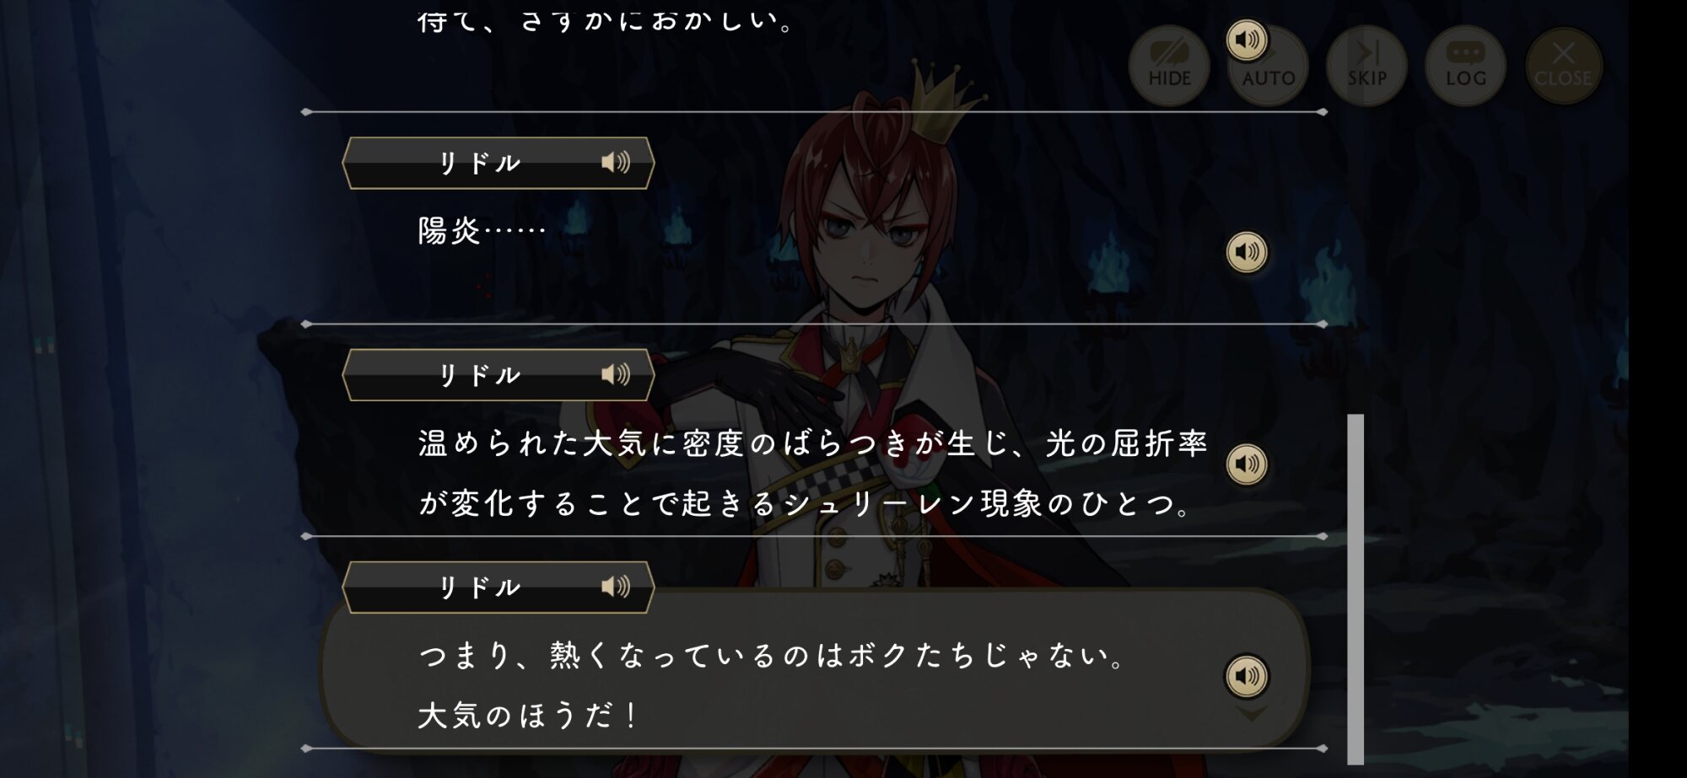Select the 陽炎…… log entry text
1687x778 pixels.
click(482, 231)
